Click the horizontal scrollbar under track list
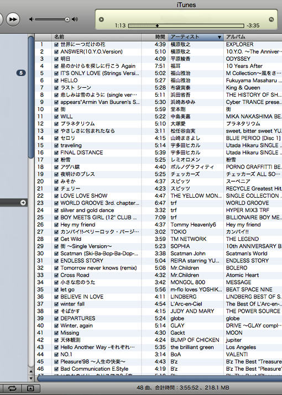Screen dimensions: 282x395 pyautogui.click(x=160, y=378)
